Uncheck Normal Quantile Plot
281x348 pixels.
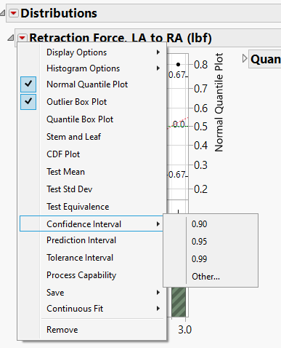93,84
